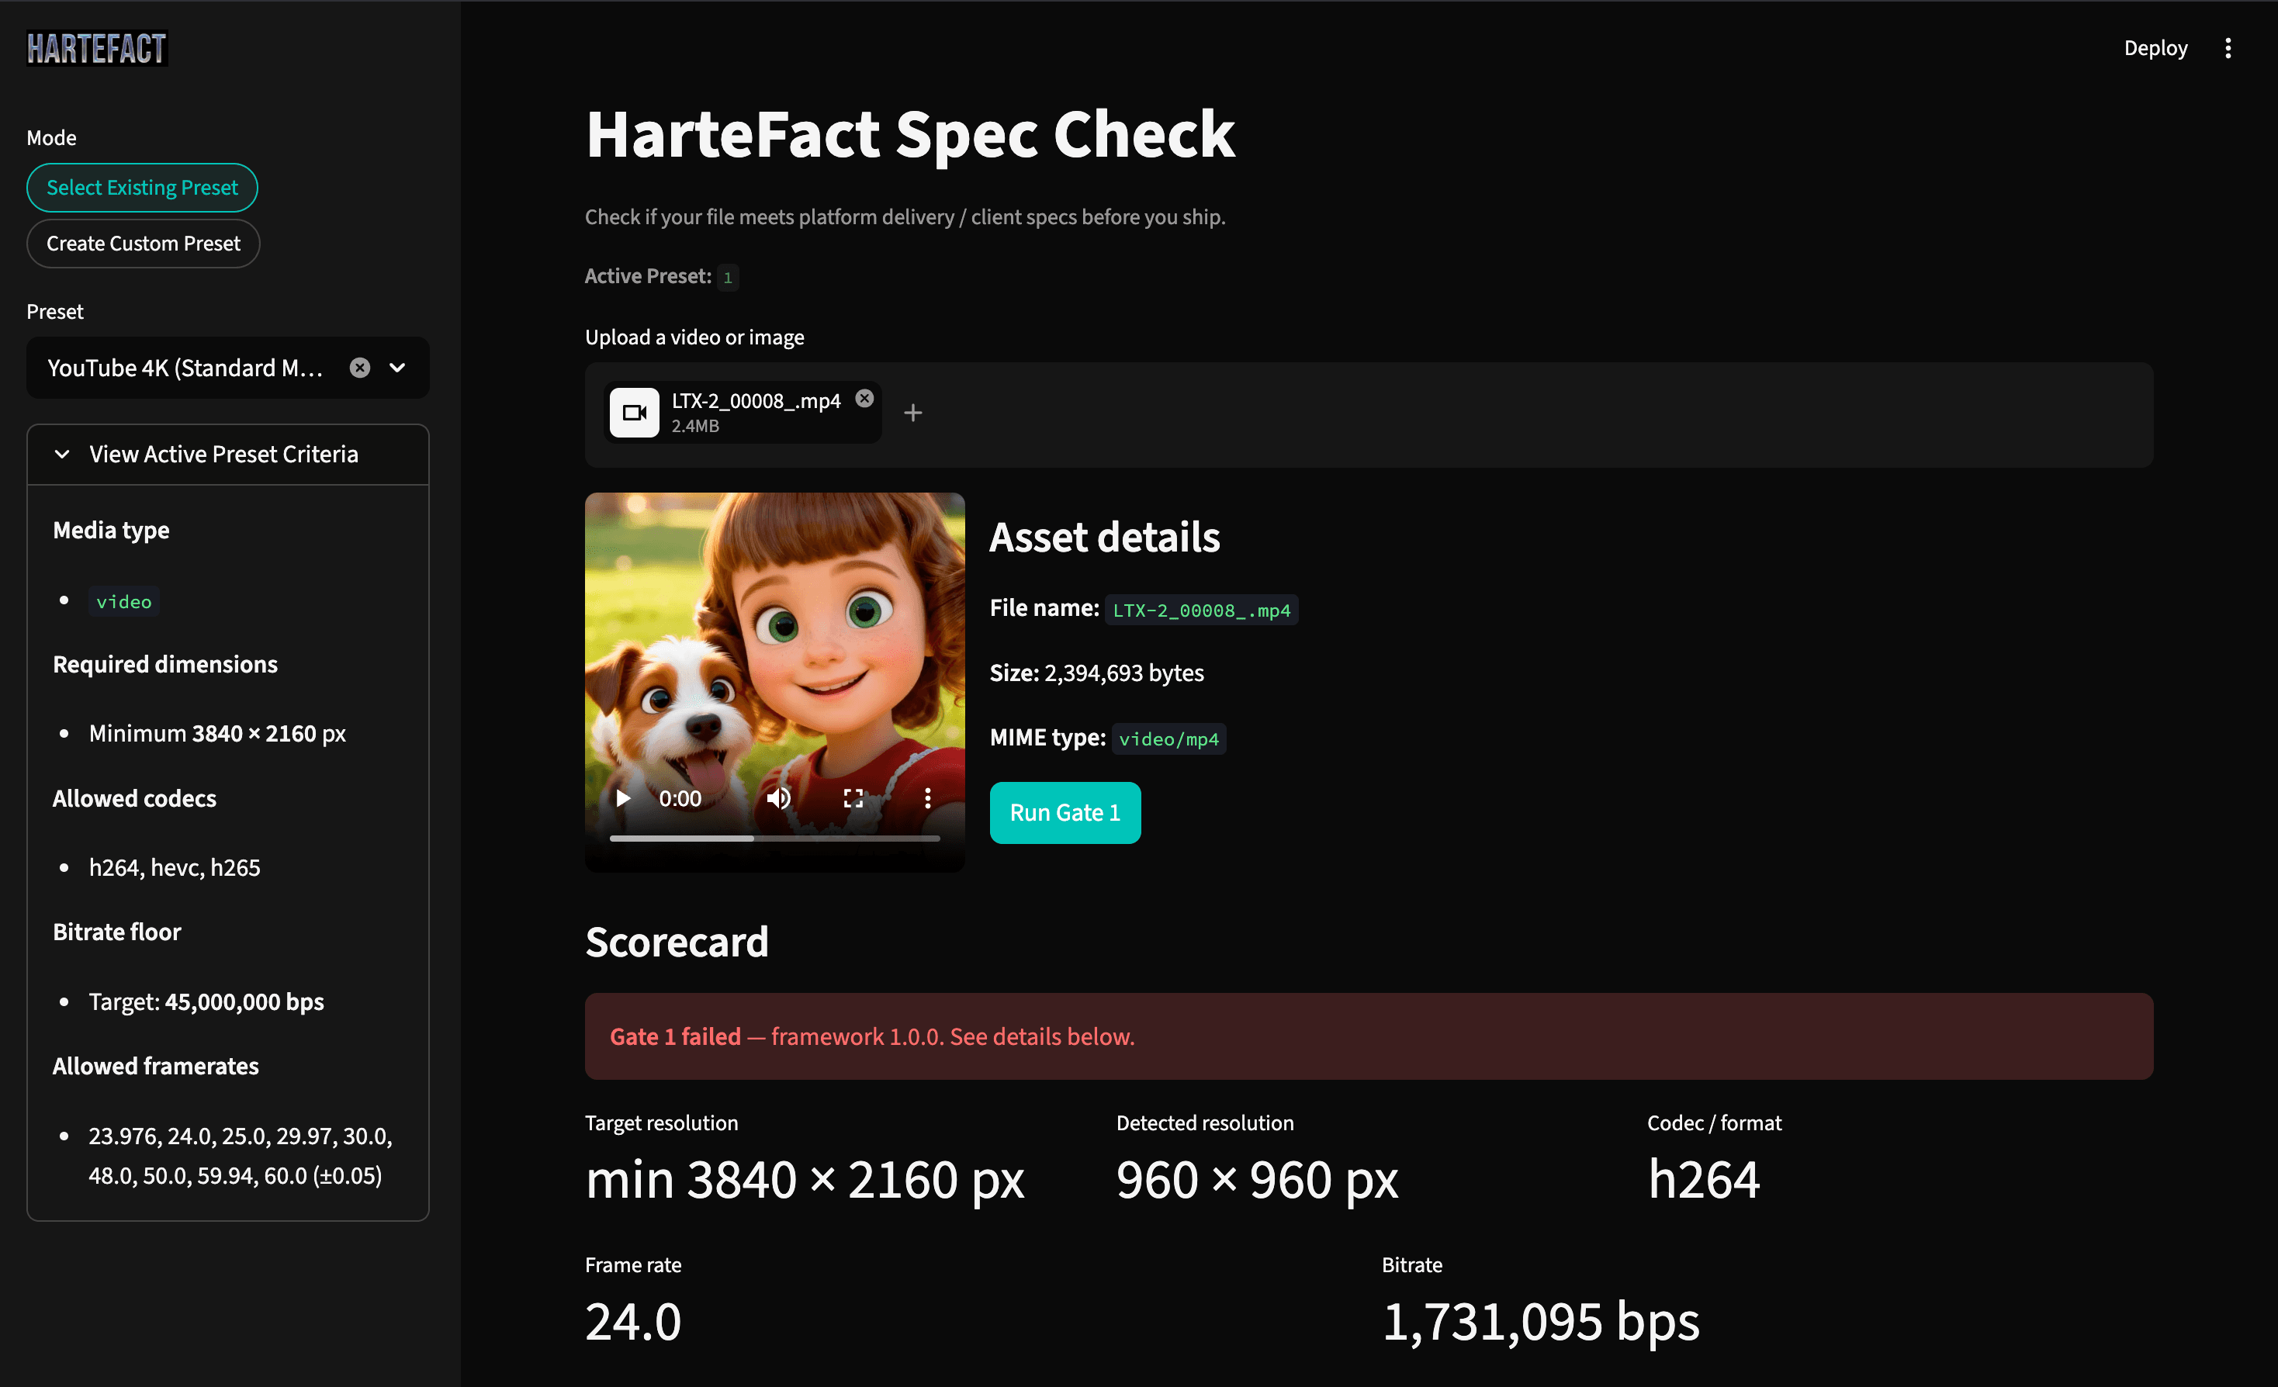The height and width of the screenshot is (1387, 2278).
Task: Click the Scorecard heading
Action: click(677, 943)
